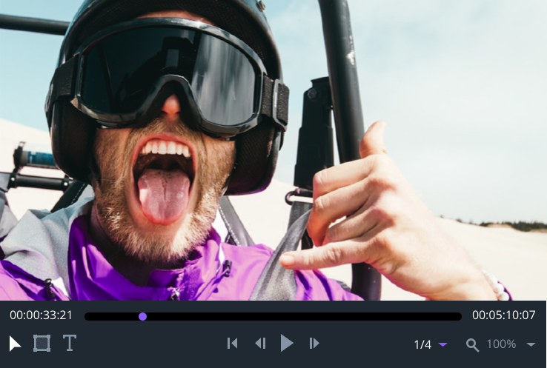The width and height of the screenshot is (547, 368).
Task: Play the video preview
Action: click(x=287, y=344)
